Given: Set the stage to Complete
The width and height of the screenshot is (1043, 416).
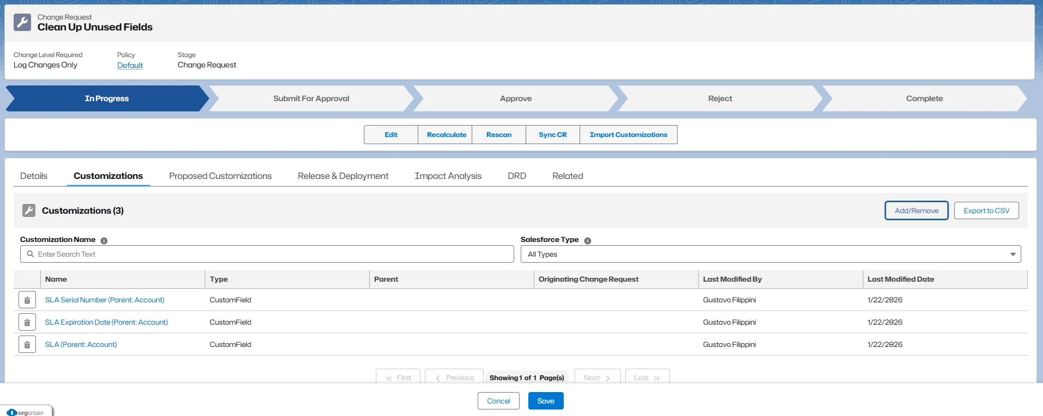Looking at the screenshot, I should pyautogui.click(x=924, y=98).
